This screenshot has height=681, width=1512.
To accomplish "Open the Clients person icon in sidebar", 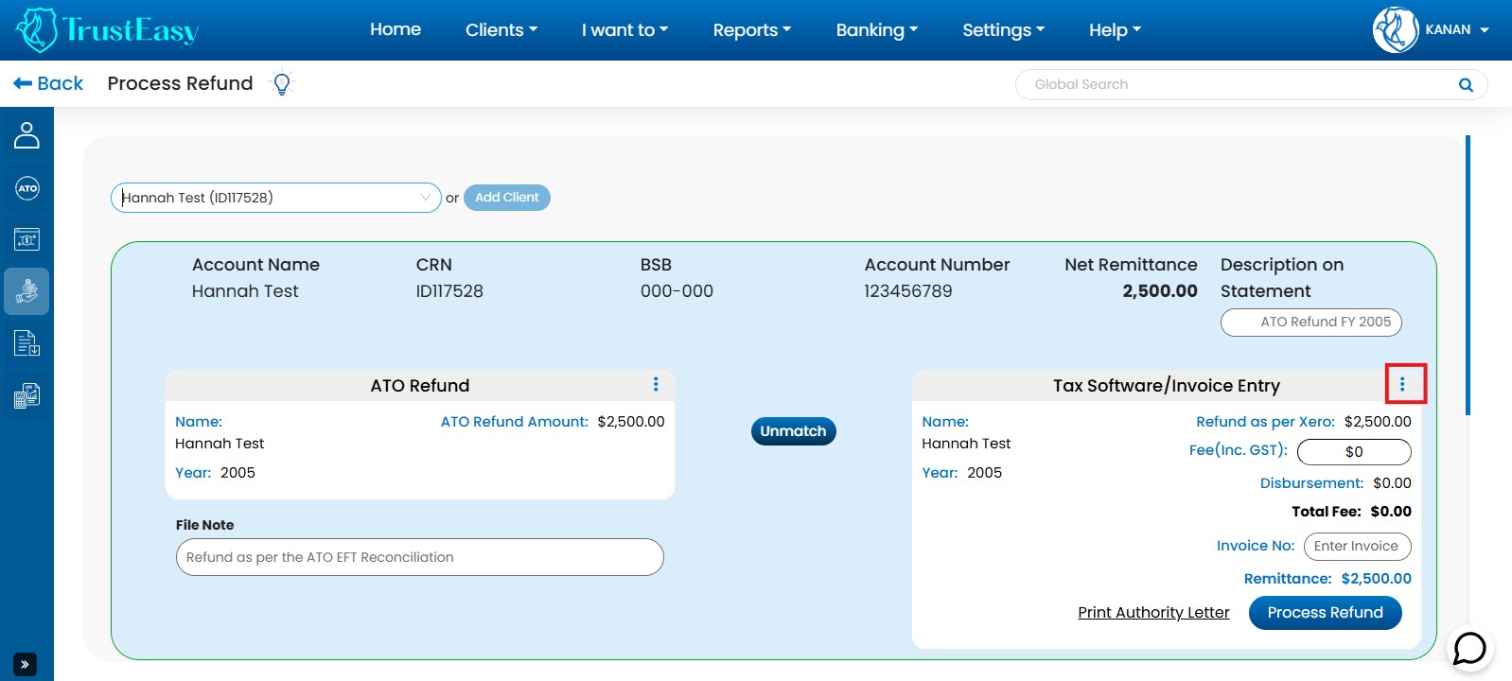I will point(26,135).
